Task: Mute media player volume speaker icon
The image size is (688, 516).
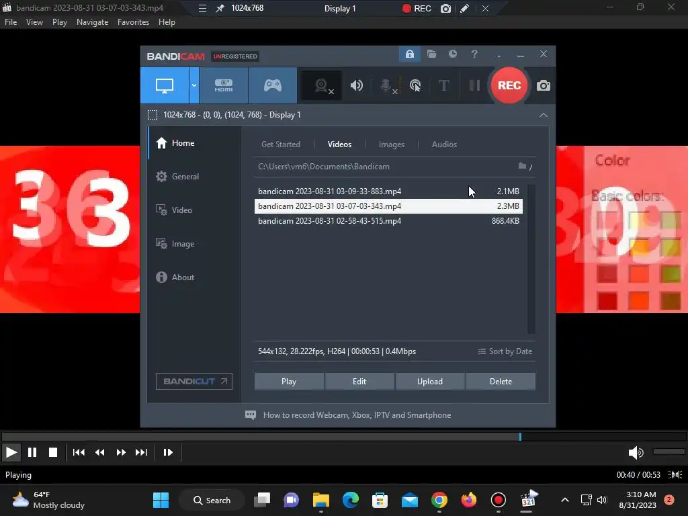Action: pos(636,452)
